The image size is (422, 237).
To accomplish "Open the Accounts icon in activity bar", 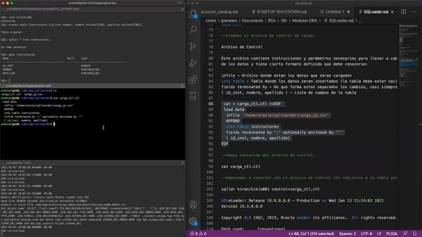I will pos(193,205).
